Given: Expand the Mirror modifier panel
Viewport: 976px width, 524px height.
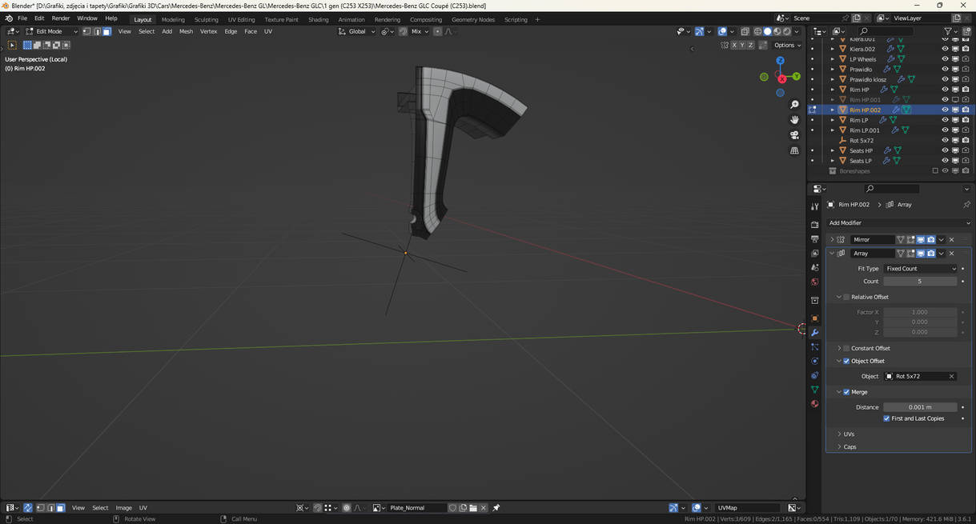Looking at the screenshot, I should [832, 240].
